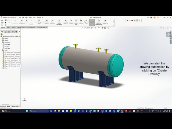Create a New Motion Study
This screenshot has height=129, width=172.
(76, 22)
